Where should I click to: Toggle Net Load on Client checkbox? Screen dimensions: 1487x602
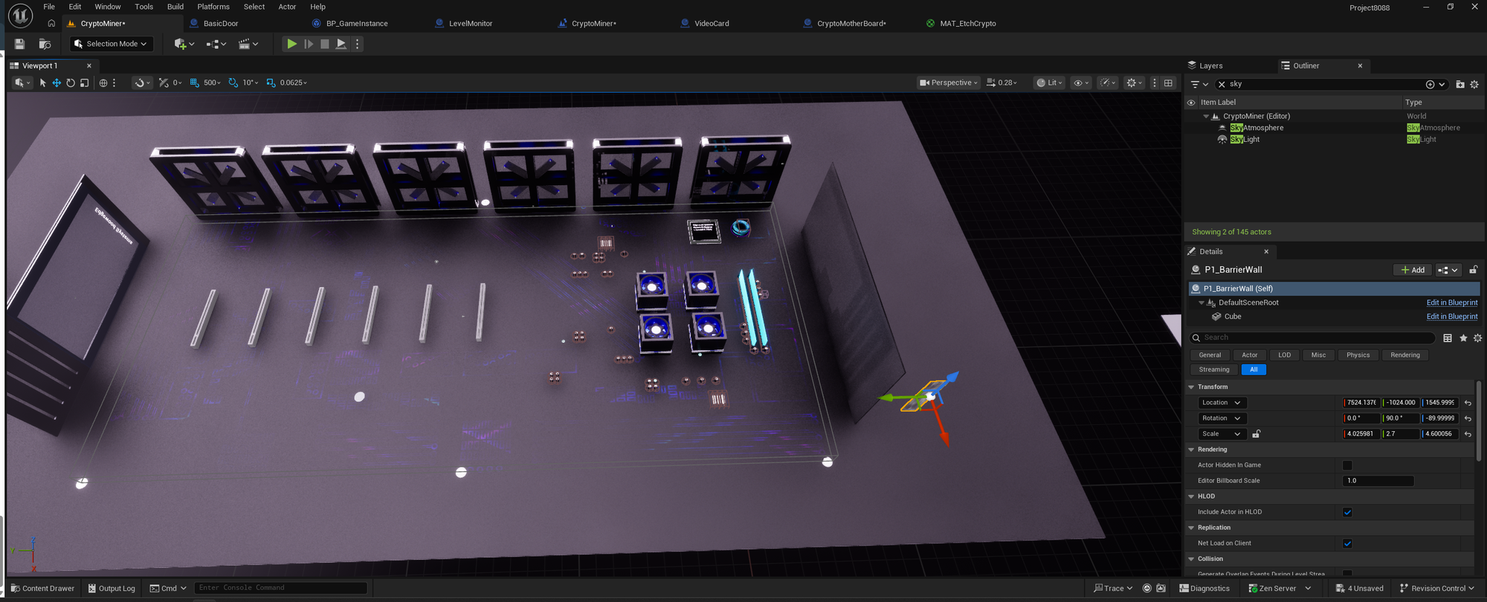[x=1347, y=543]
